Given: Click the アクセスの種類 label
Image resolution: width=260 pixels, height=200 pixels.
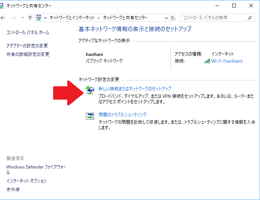Looking at the screenshot, I should [x=188, y=54].
